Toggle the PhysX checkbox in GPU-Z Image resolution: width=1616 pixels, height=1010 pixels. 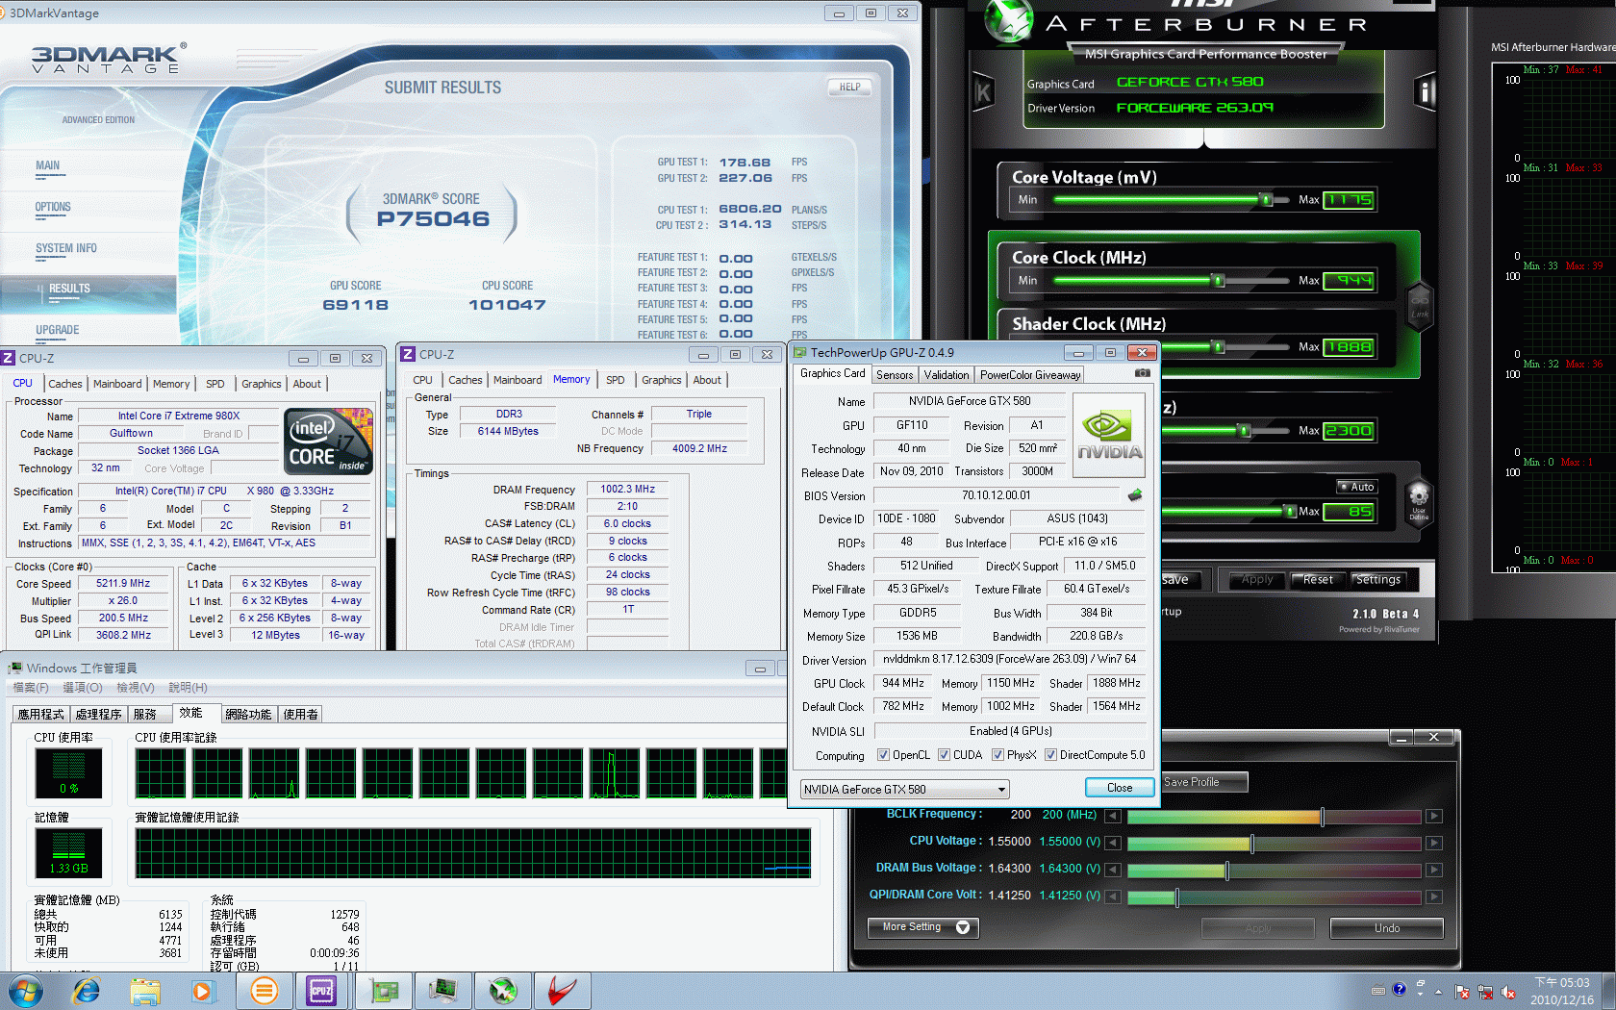point(997,755)
